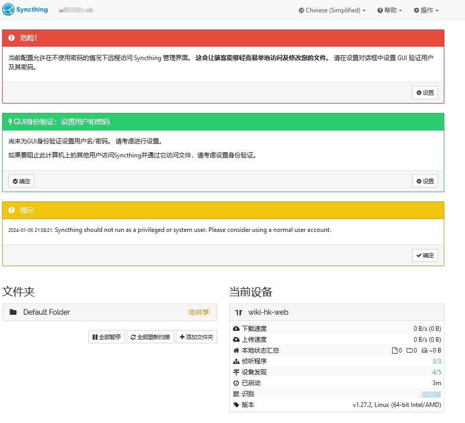Pause all folders with 全部暂停
The width and height of the screenshot is (465, 423).
(106, 337)
